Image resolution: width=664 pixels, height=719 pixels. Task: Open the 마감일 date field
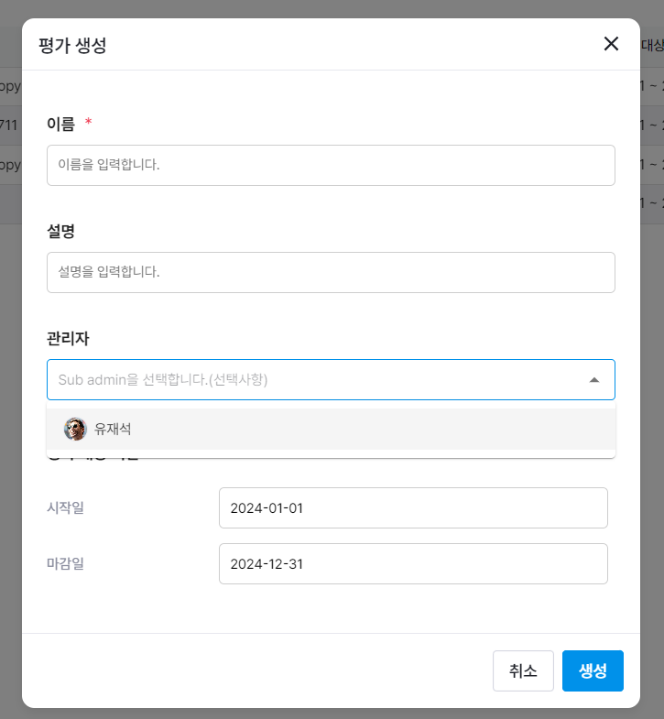[x=413, y=563]
